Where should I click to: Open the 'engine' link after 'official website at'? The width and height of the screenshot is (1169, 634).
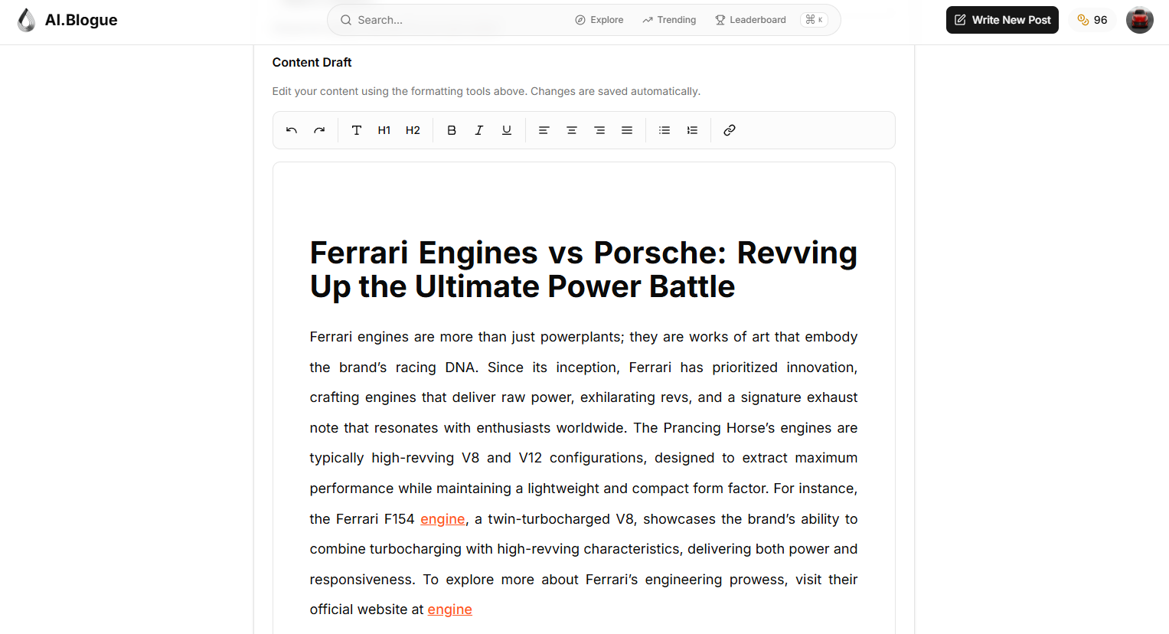(x=450, y=609)
